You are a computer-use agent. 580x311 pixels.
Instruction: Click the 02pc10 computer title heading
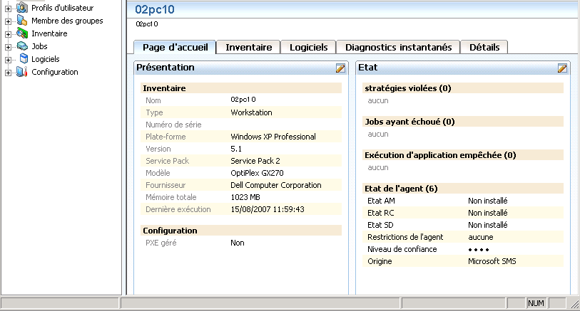[155, 10]
